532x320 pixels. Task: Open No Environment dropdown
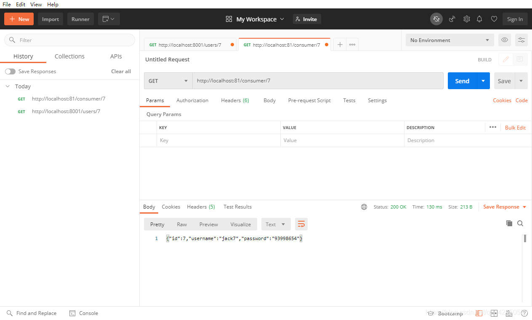click(x=450, y=40)
